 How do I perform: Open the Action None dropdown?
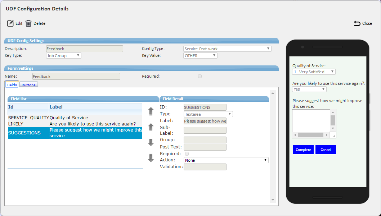[x=226, y=160]
